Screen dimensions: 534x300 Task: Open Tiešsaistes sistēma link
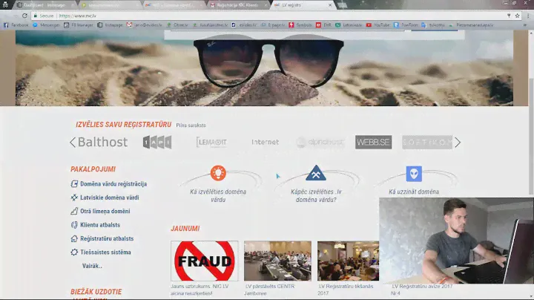[105, 252]
